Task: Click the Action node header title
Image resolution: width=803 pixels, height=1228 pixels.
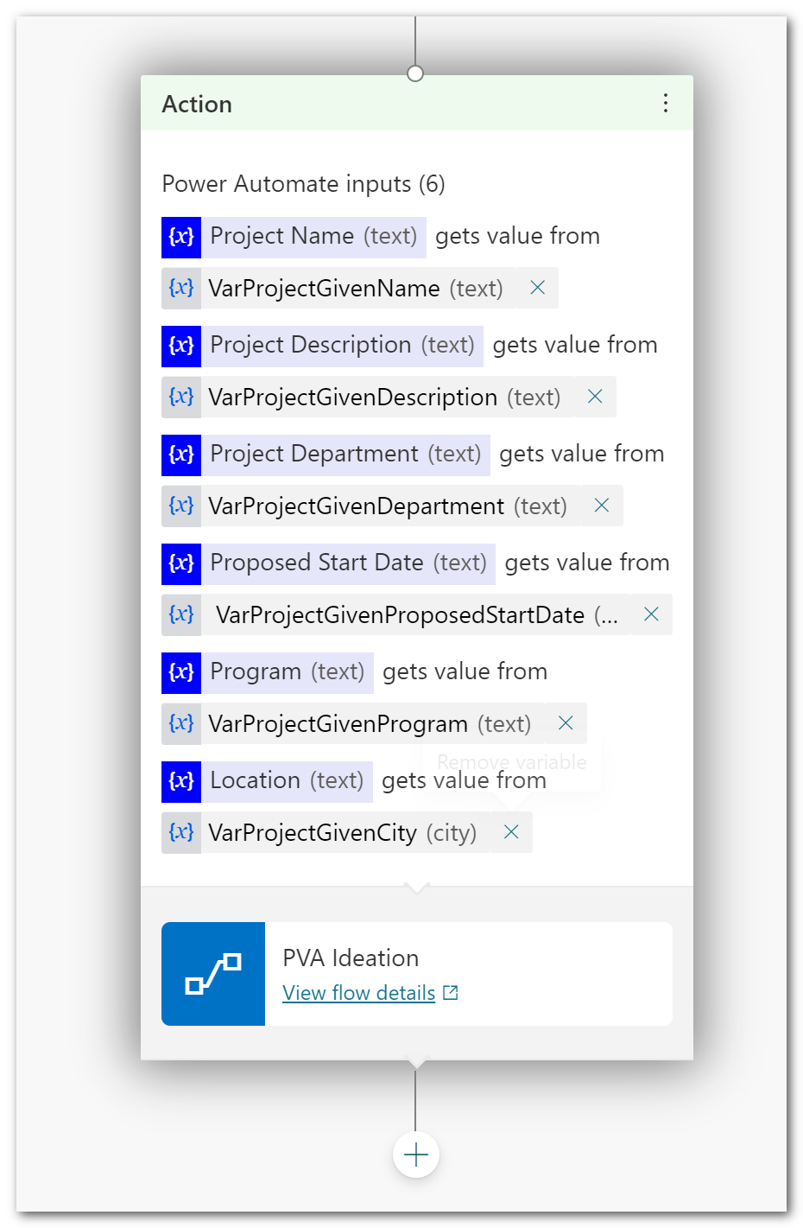Action: (197, 105)
